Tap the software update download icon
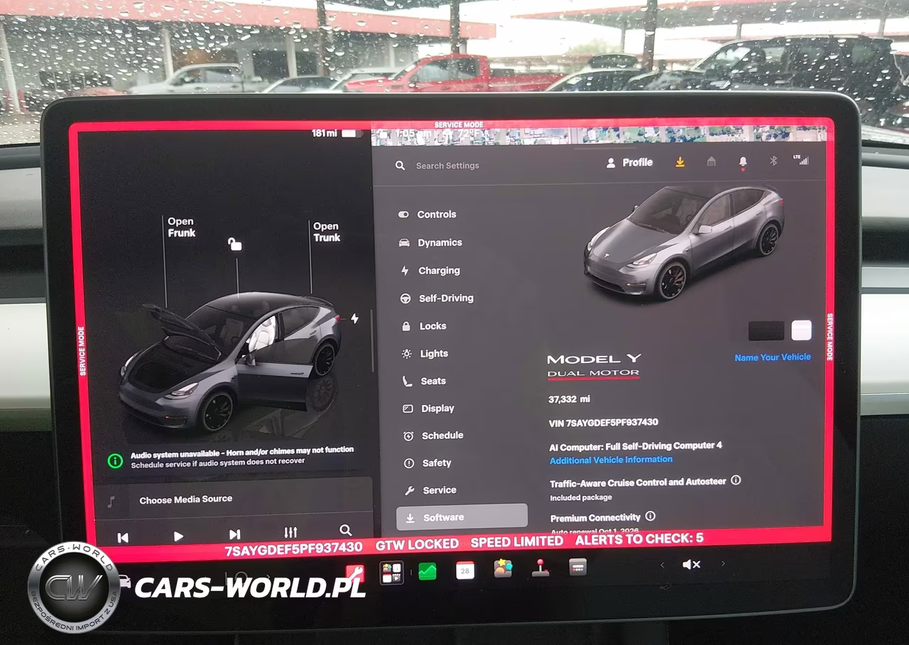 pyautogui.click(x=680, y=162)
